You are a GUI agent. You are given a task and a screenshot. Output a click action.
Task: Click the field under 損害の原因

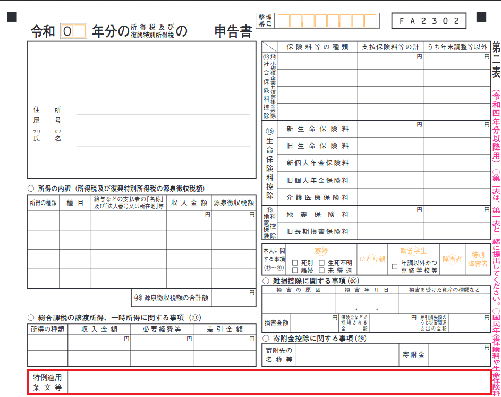(299, 303)
